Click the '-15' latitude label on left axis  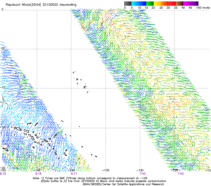(3, 127)
